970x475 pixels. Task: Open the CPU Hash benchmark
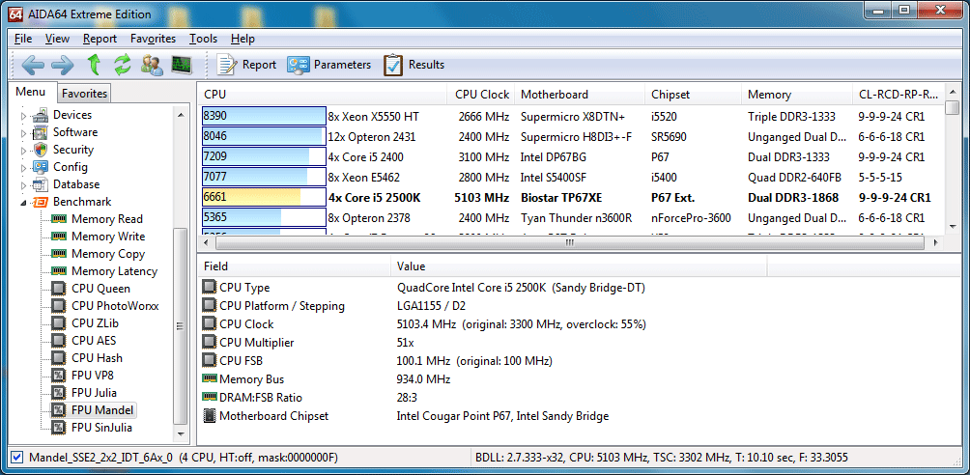pyautogui.click(x=97, y=357)
